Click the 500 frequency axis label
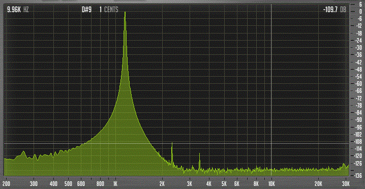 [68, 183]
